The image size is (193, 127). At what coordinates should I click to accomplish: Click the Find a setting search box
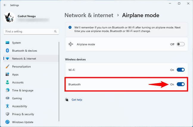28,31
